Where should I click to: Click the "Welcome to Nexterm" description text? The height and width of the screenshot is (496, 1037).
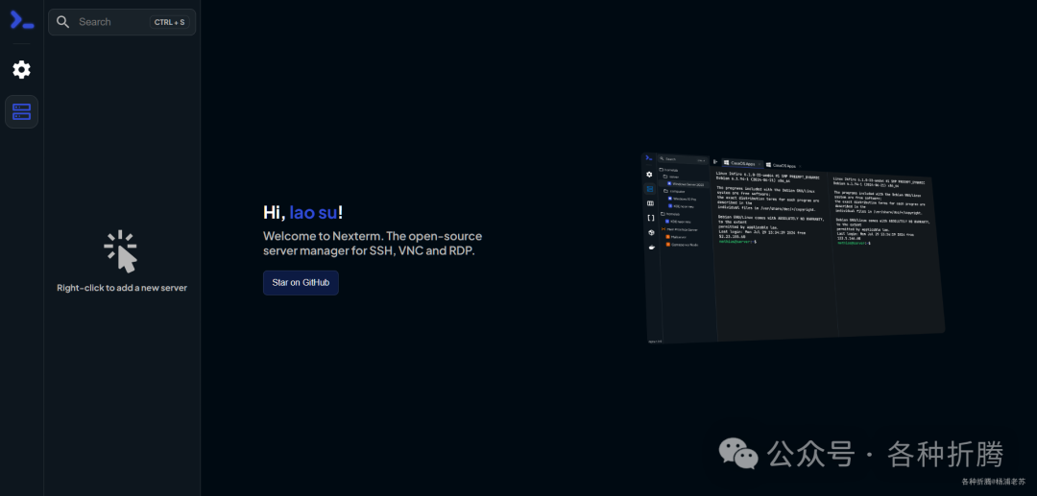(x=373, y=244)
